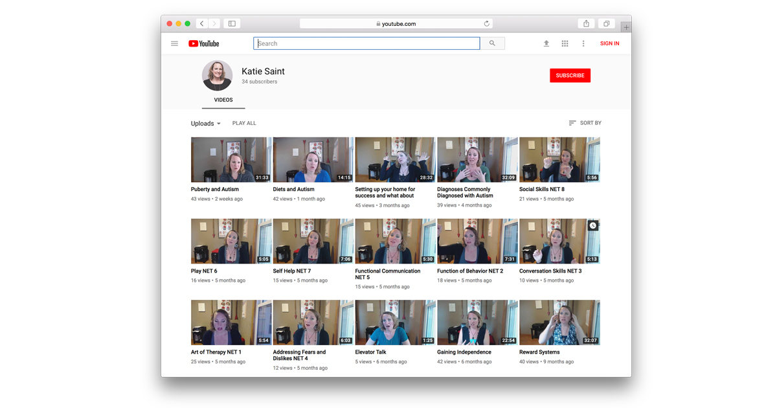Open Self Help NET 7 thumbnail
This screenshot has width=777, height=408.
(313, 241)
